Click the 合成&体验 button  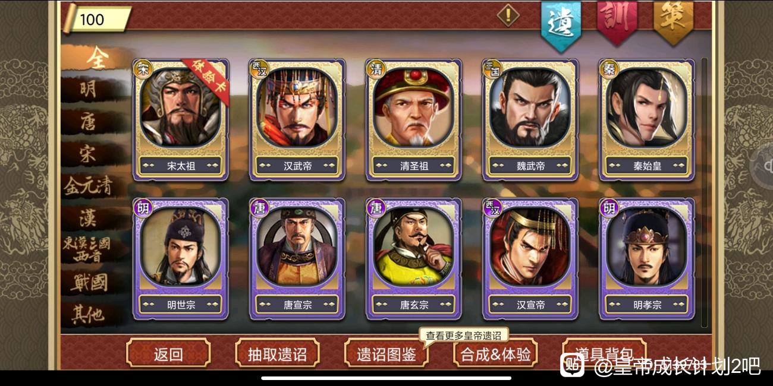pos(495,354)
